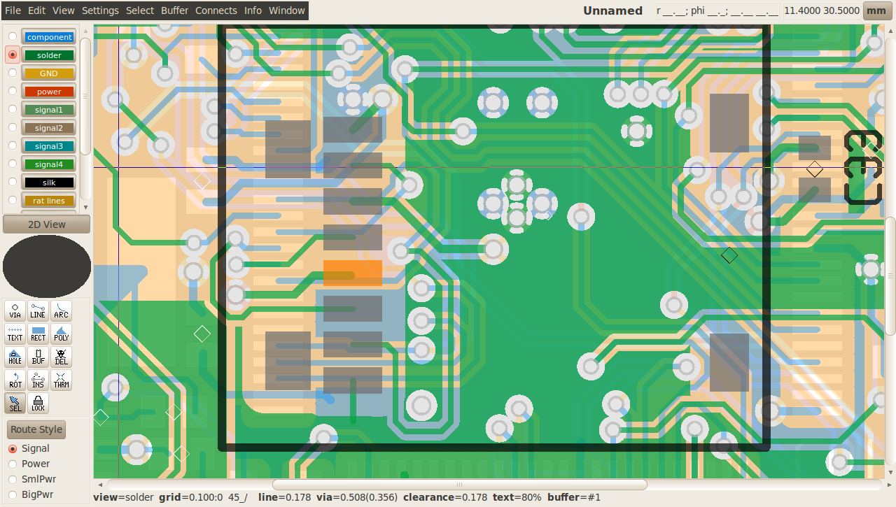
Task: Open the Connects menu
Action: coord(216,10)
